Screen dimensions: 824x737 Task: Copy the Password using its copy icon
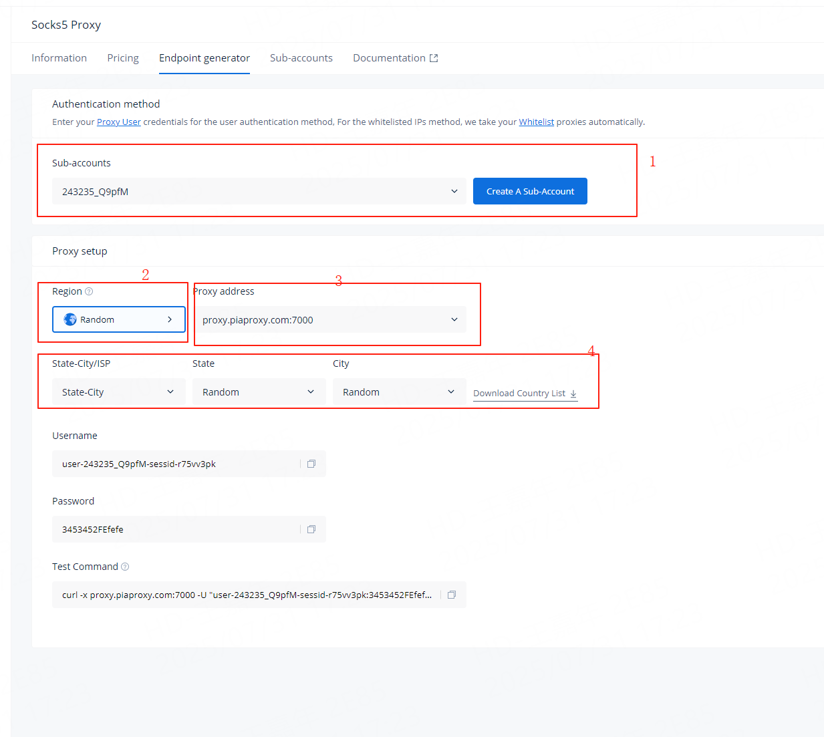coord(311,529)
